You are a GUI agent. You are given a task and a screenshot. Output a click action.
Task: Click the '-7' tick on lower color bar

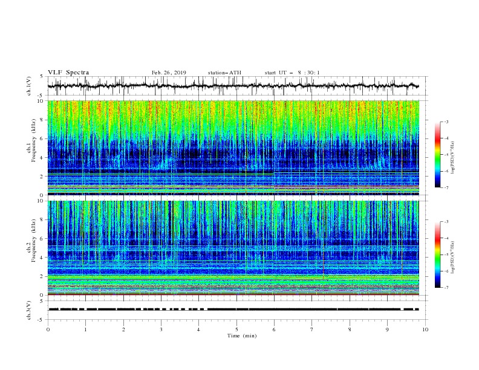pyautogui.click(x=446, y=287)
